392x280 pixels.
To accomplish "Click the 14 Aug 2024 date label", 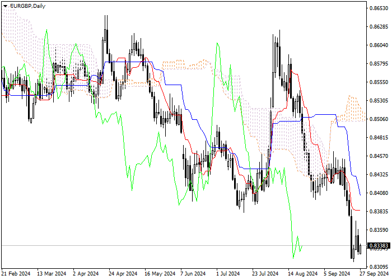I will point(302,274).
